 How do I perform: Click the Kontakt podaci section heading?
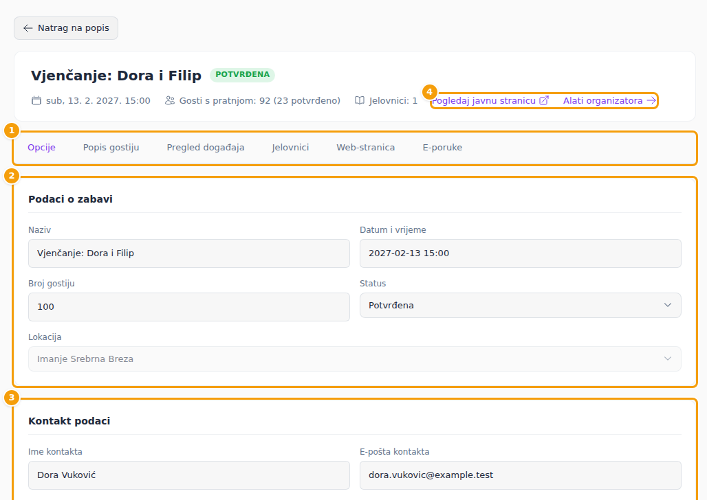click(x=69, y=421)
